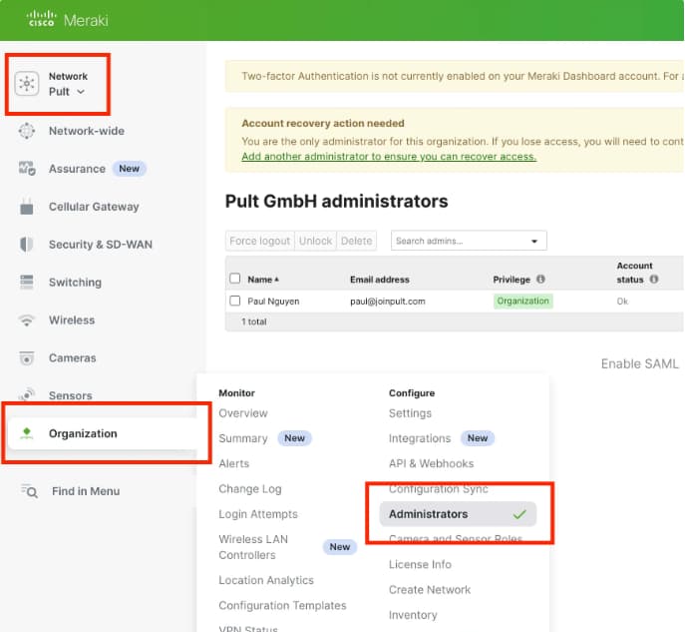Click the Name column sort arrow

(276, 280)
